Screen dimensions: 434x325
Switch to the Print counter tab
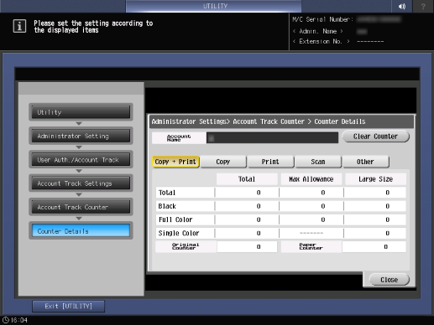point(270,162)
